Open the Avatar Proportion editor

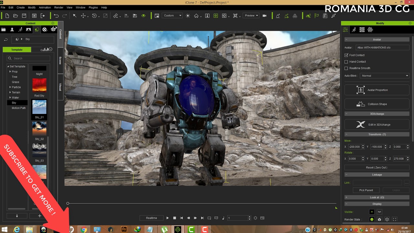(377, 90)
